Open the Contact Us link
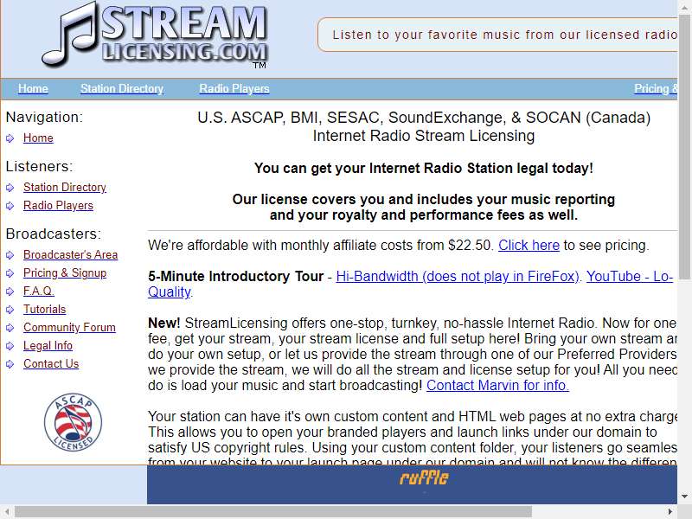 (x=51, y=363)
